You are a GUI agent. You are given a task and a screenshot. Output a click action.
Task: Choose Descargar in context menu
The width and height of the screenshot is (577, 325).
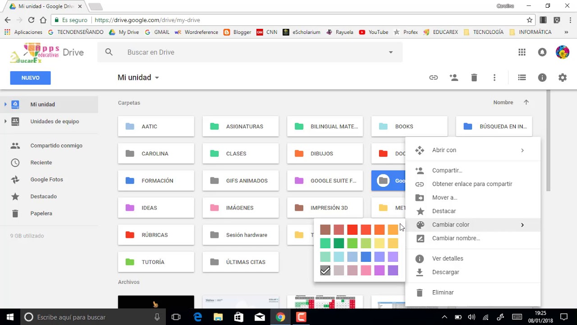[x=473, y=272]
